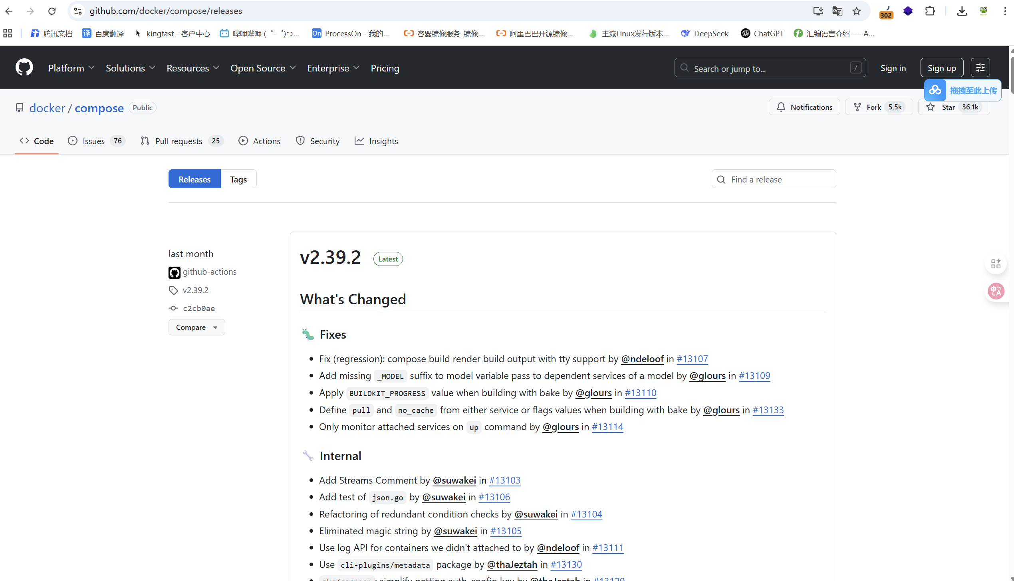This screenshot has width=1014, height=581.
Task: Open pull request #13103
Action: (x=505, y=480)
